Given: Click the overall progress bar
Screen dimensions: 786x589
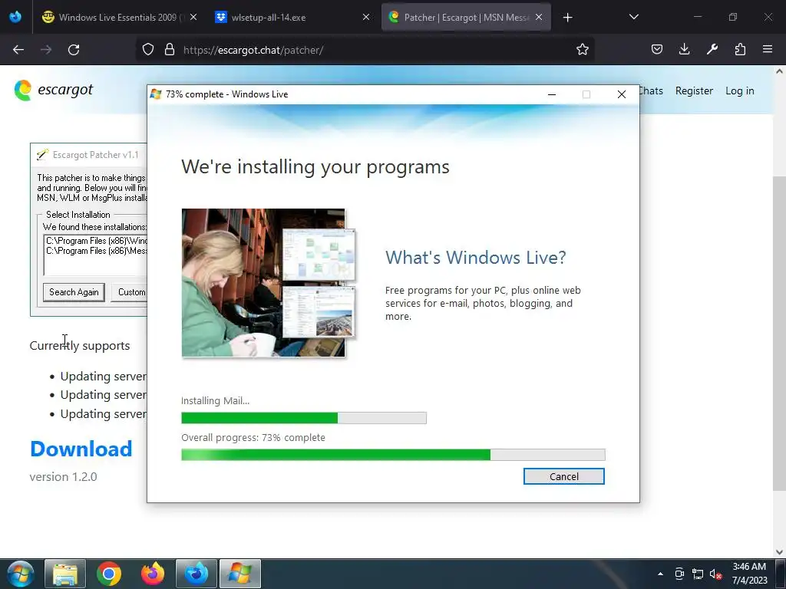Looking at the screenshot, I should (393, 455).
